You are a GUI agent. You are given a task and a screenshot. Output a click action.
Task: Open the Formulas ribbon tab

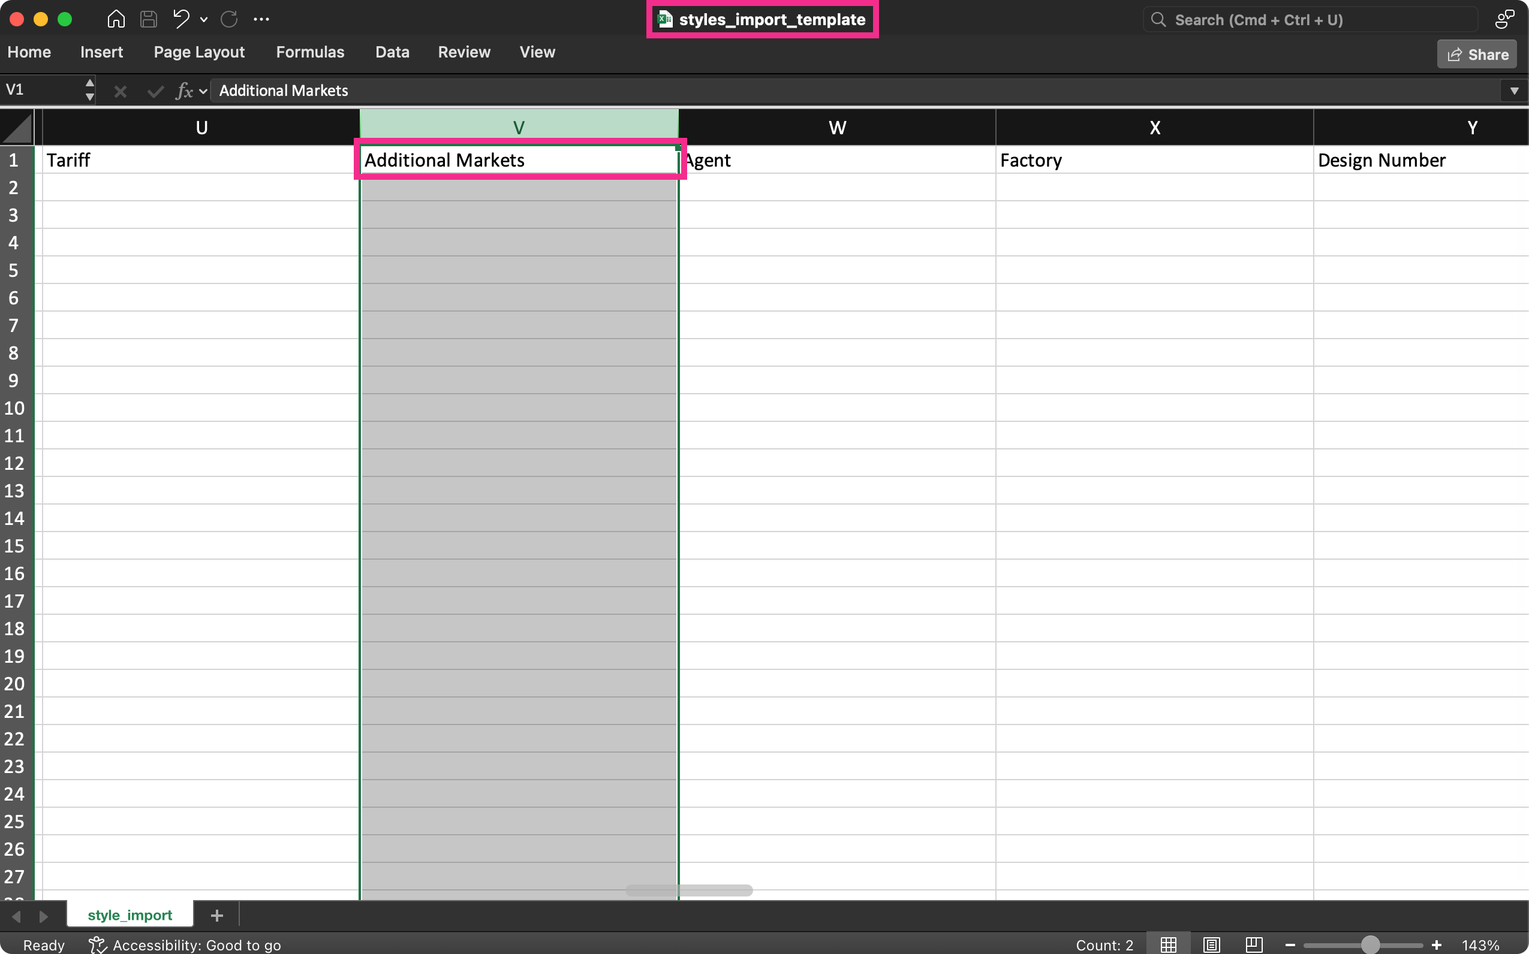point(310,52)
